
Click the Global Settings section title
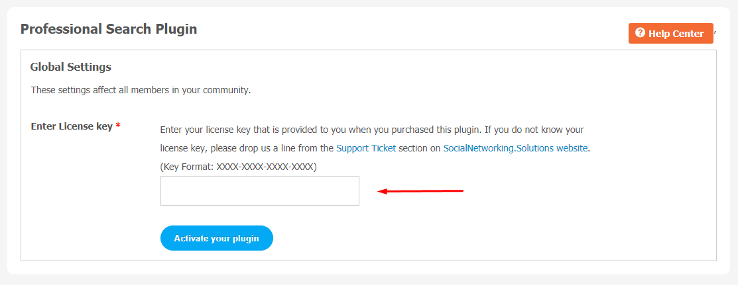click(x=70, y=67)
